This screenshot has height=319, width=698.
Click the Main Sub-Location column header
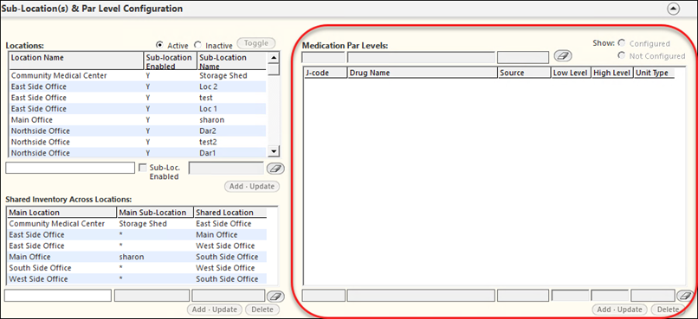[x=155, y=213]
